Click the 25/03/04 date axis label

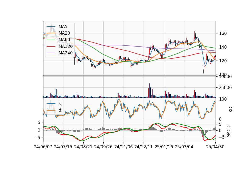click(x=184, y=147)
